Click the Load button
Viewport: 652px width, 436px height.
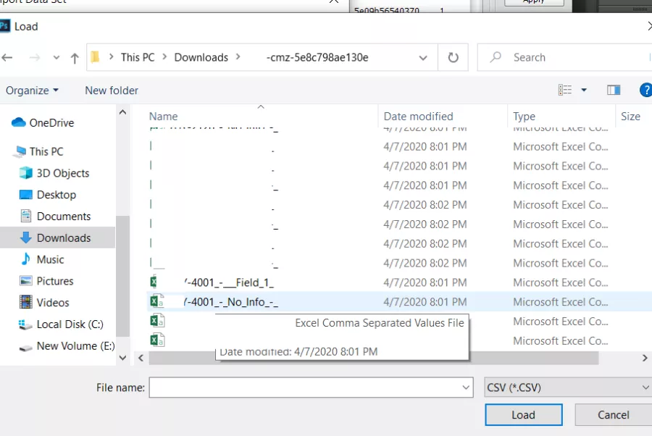pyautogui.click(x=523, y=415)
